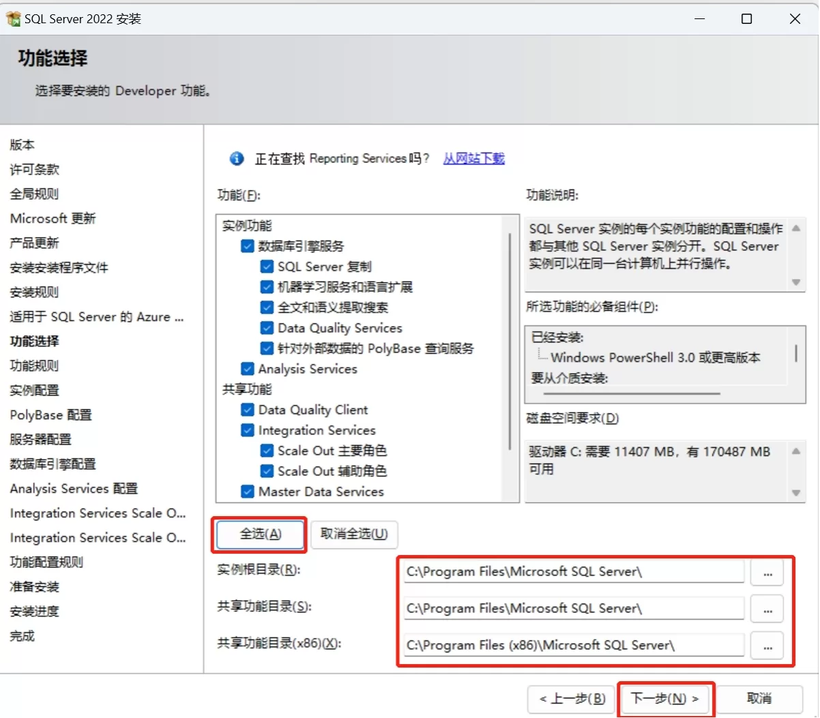This screenshot has height=718, width=820.
Task: Maximize the SQL Server 2022 setup window
Action: click(746, 19)
